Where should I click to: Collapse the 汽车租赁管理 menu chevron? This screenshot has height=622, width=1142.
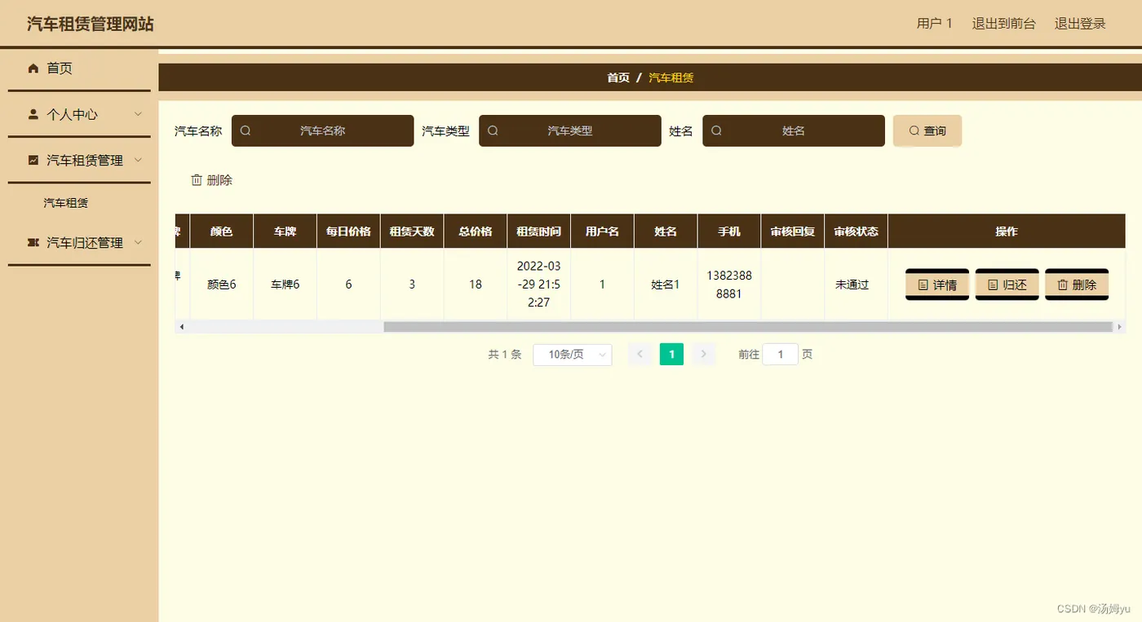138,160
